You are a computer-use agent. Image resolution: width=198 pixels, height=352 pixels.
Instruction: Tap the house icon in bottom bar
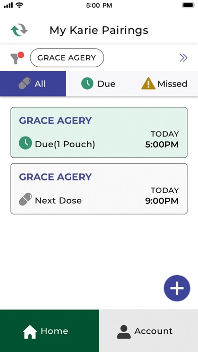tap(30, 332)
